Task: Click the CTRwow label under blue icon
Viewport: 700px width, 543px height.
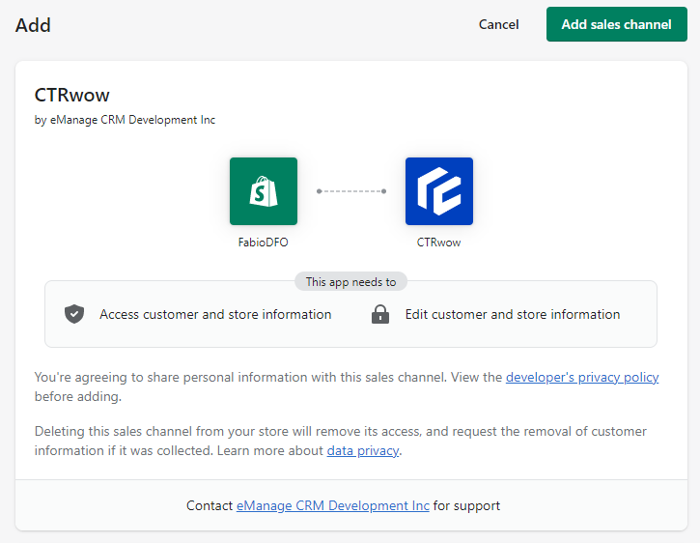Action: [x=439, y=243]
